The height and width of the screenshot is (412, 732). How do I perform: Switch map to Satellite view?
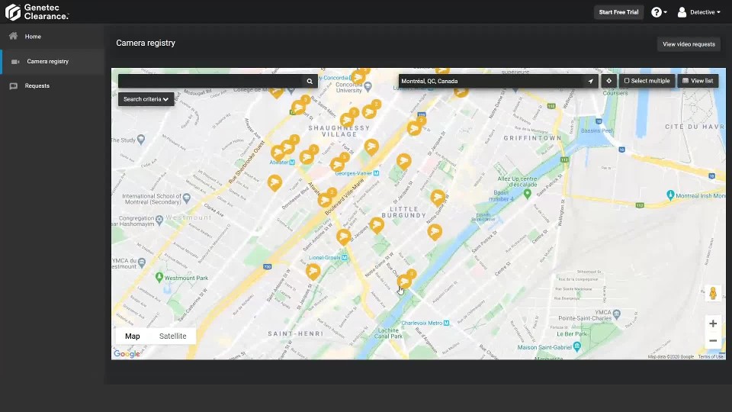tap(172, 336)
